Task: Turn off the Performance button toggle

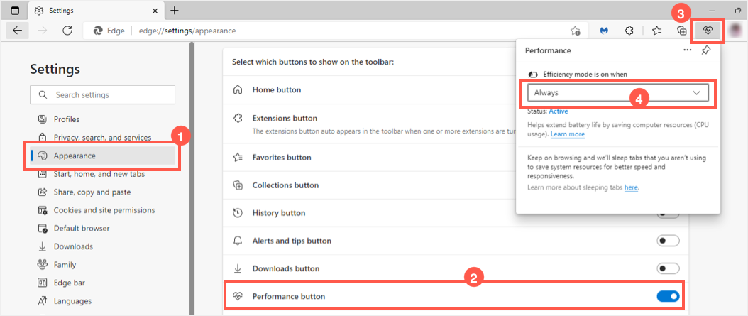Action: pos(668,296)
